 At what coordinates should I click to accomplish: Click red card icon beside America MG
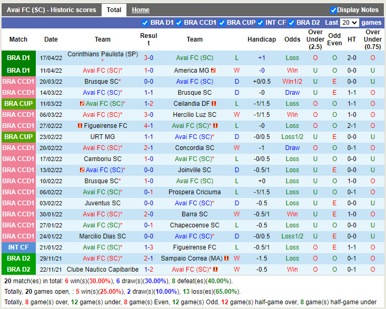214,71
